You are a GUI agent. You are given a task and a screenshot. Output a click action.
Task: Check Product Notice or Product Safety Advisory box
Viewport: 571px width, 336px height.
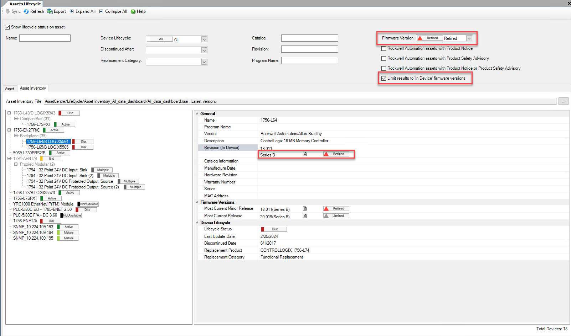tap(384, 68)
